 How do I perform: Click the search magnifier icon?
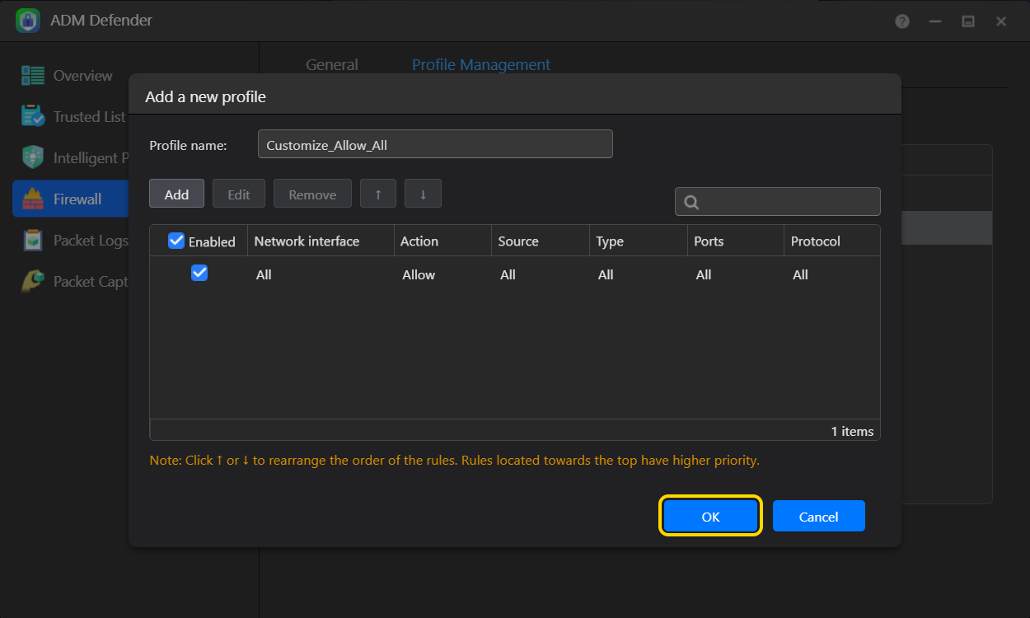coord(692,202)
